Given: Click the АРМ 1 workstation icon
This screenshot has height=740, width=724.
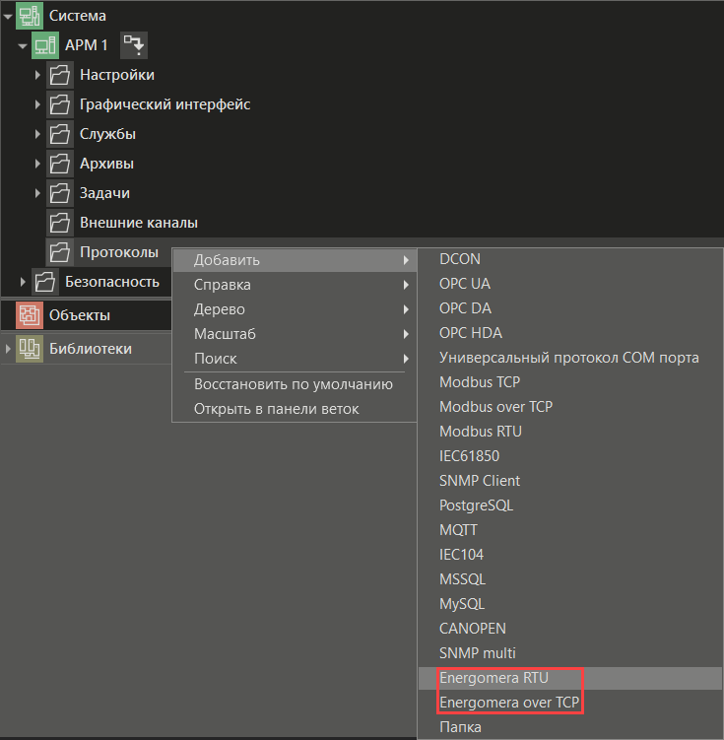Looking at the screenshot, I should pyautogui.click(x=45, y=45).
